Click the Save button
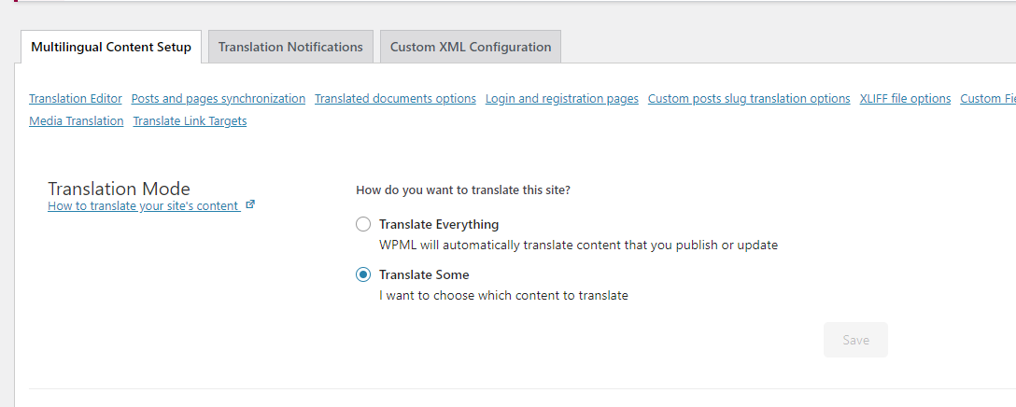This screenshot has height=407, width=1016. pos(855,340)
